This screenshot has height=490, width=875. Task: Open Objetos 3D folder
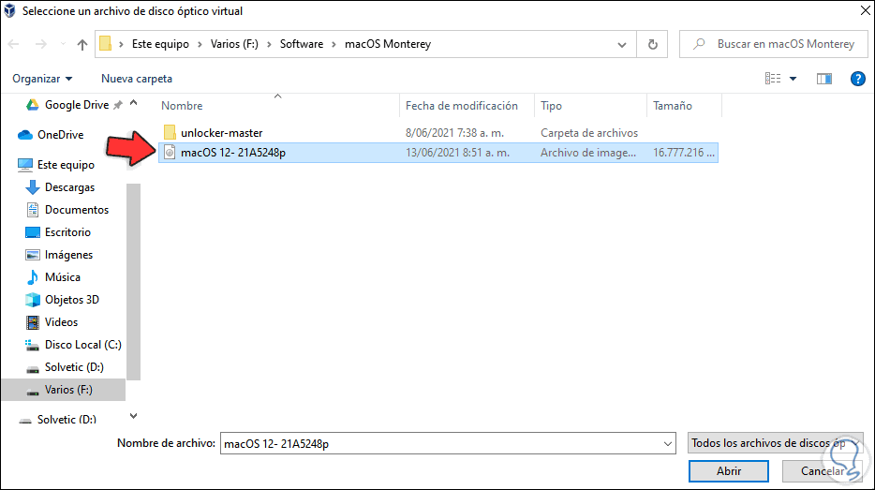[x=72, y=300]
